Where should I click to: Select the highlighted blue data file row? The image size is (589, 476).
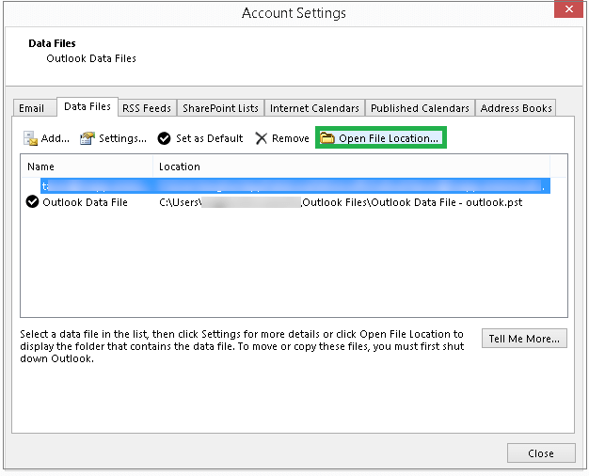(x=295, y=186)
